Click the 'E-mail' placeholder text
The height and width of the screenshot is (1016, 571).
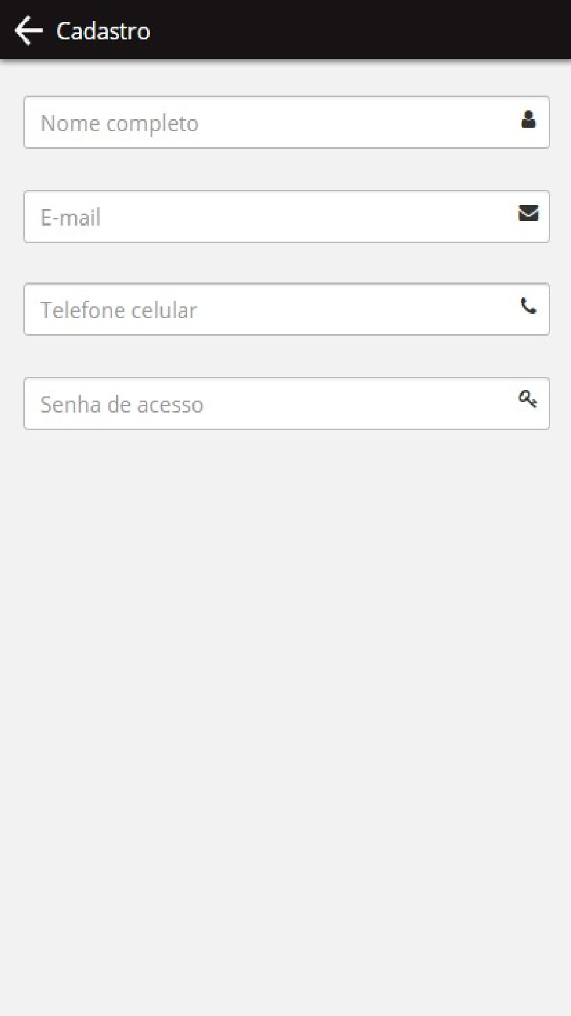[x=71, y=218]
